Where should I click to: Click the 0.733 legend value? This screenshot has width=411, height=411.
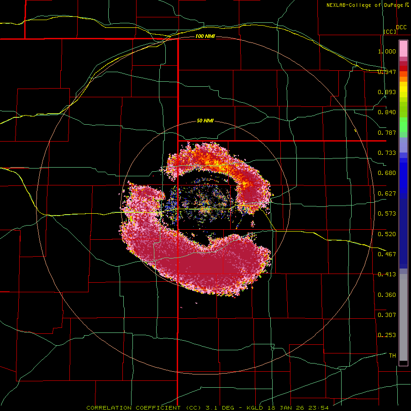[x=387, y=153]
